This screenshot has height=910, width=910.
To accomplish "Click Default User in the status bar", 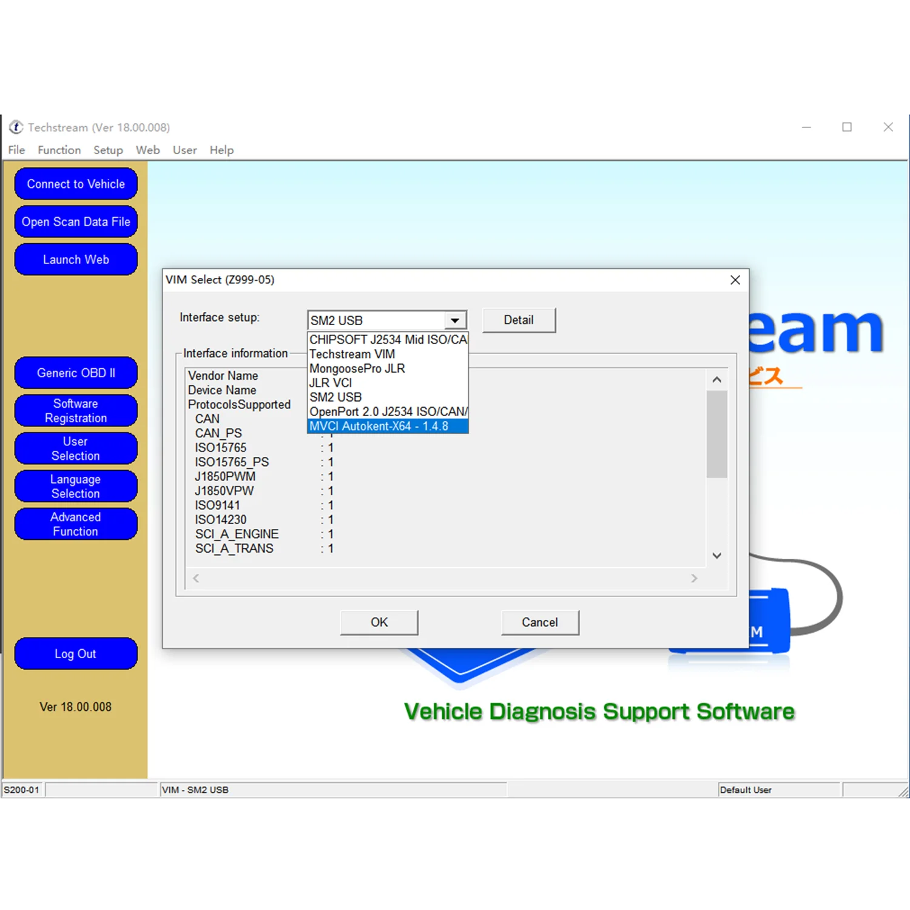I will pyautogui.click(x=746, y=790).
